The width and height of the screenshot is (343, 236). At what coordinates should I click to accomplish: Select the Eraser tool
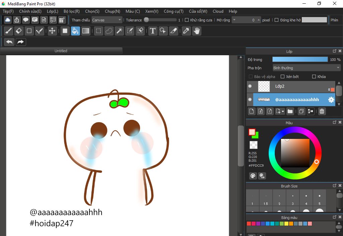[19, 31]
